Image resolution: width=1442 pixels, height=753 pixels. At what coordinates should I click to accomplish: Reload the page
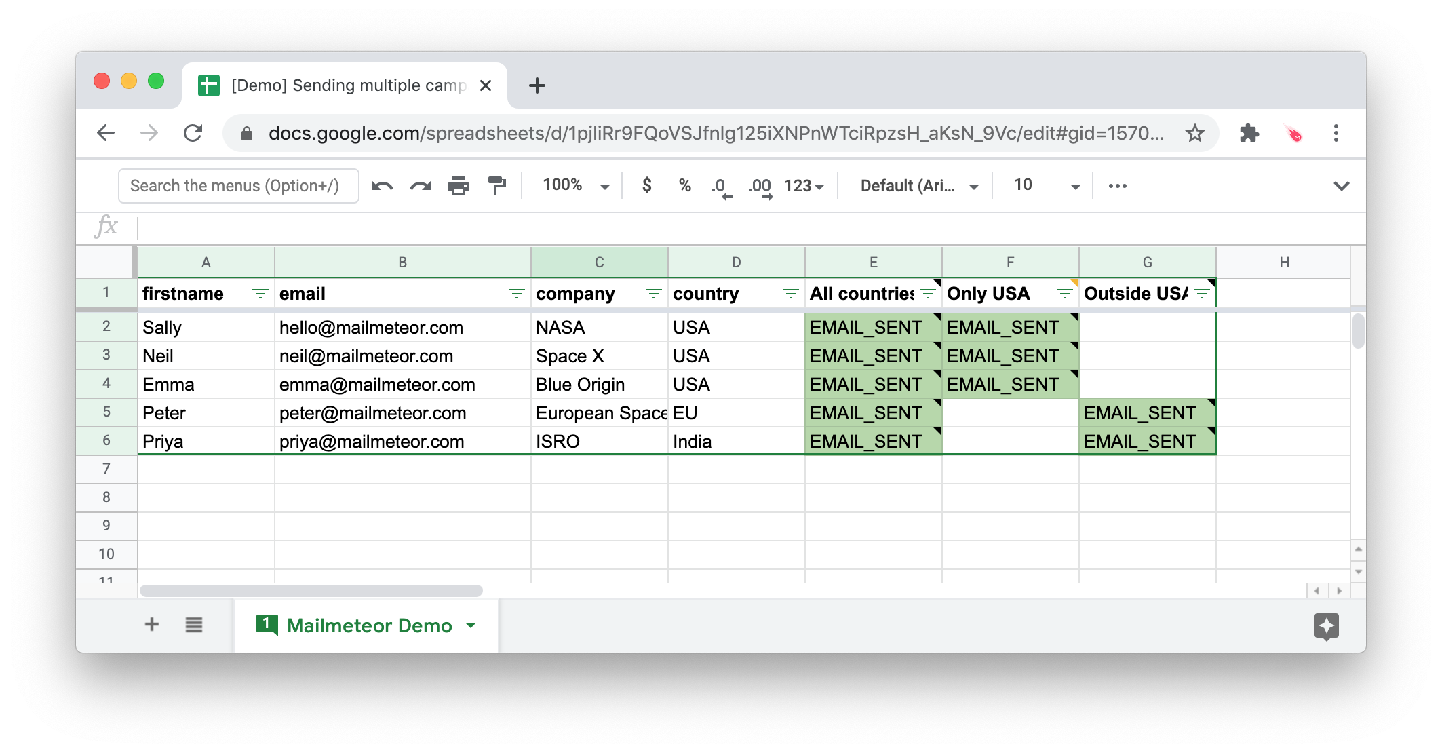point(193,133)
